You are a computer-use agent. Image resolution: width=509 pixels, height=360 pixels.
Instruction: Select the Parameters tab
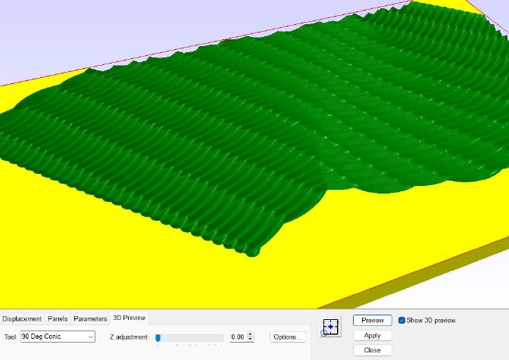pos(90,318)
